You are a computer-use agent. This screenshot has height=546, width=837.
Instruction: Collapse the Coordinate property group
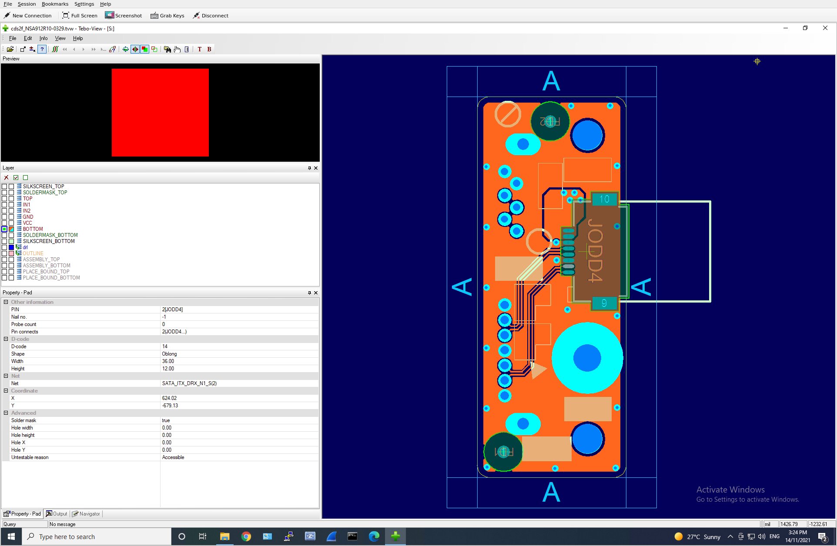(x=6, y=391)
